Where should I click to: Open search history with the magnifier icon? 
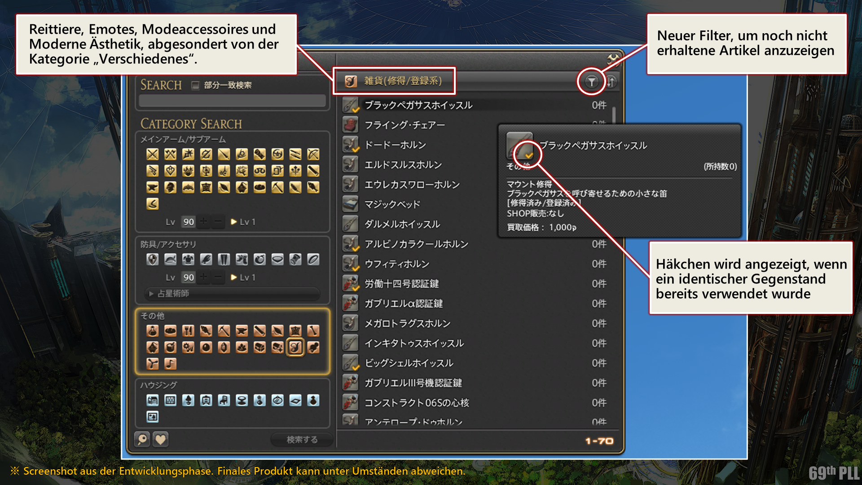click(142, 439)
